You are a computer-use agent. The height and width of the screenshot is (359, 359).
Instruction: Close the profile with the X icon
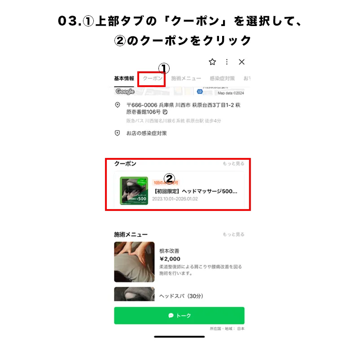pyautogui.click(x=241, y=62)
